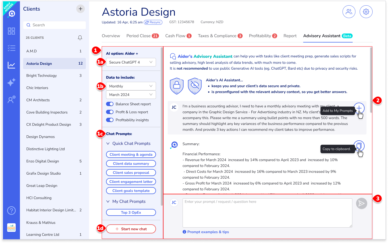
Task: Open the notifications bell icon
Action: [x=80, y=38]
